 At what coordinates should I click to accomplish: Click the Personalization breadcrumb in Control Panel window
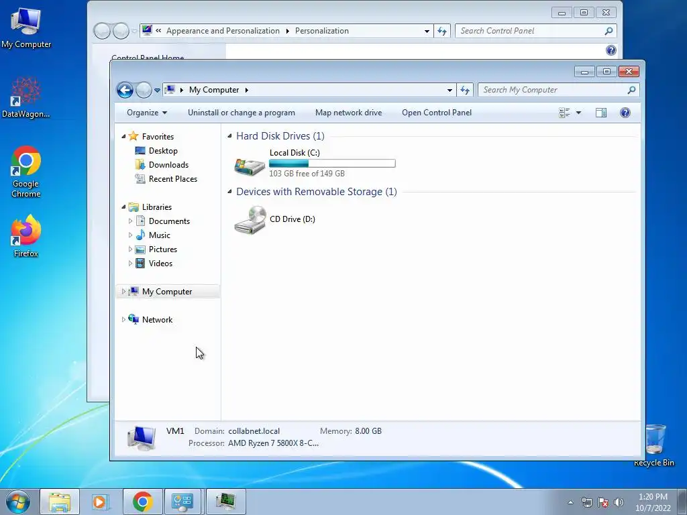coord(322,31)
